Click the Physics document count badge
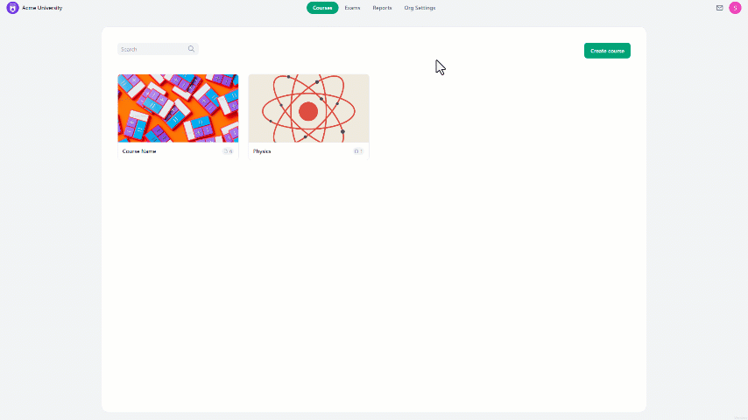The height and width of the screenshot is (420, 748). [358, 151]
